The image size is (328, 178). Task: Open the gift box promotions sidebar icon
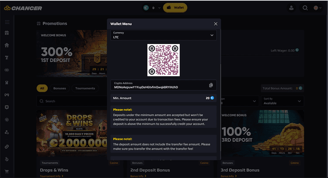7,33
